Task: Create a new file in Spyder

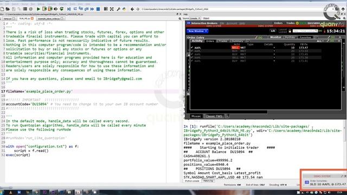Action: [2, 9]
